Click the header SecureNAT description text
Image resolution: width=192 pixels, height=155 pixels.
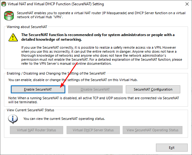pos(102,15)
